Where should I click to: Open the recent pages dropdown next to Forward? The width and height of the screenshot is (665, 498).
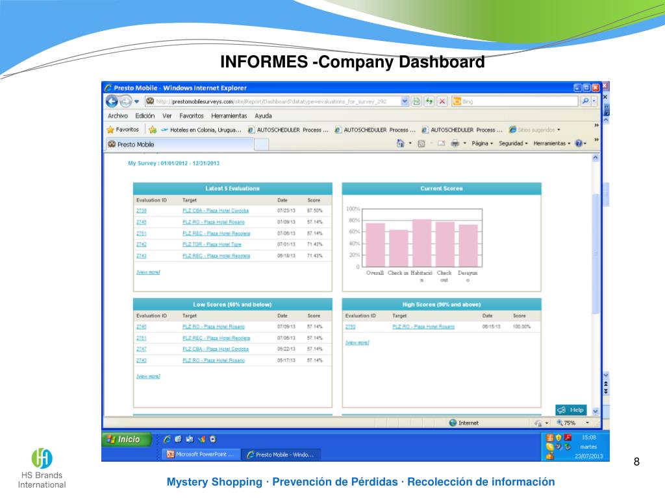tap(136, 102)
